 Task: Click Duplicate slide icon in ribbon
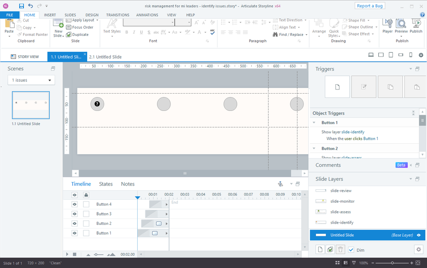pyautogui.click(x=77, y=35)
